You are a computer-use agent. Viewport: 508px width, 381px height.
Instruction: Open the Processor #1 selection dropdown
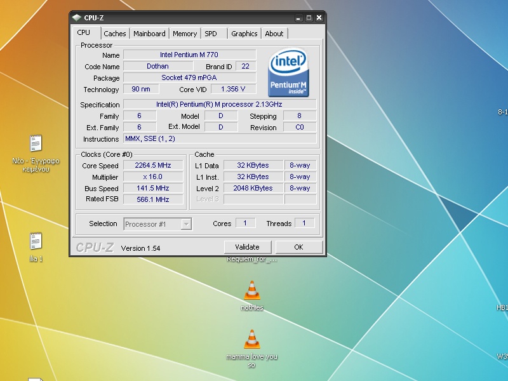coord(157,224)
